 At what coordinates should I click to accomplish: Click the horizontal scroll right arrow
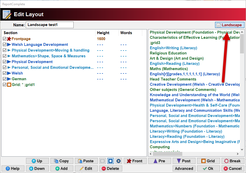point(238,154)
